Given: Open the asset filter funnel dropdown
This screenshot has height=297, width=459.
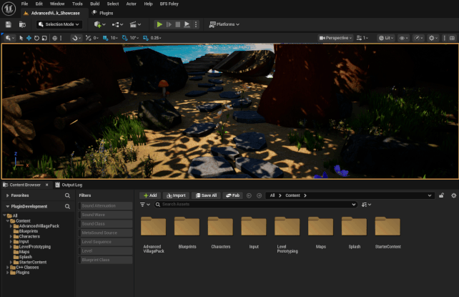Looking at the screenshot, I should click(145, 205).
